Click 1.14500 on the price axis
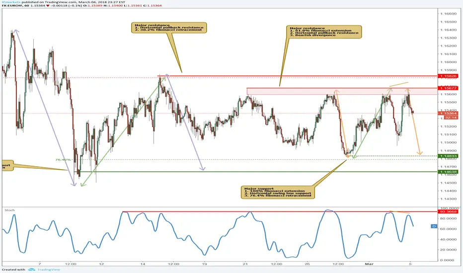The width and height of the screenshot is (463, 273). [x=448, y=183]
